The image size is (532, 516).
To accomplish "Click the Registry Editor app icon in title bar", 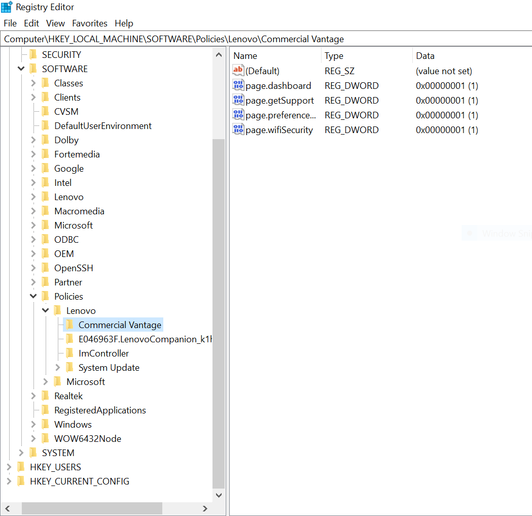I will [7, 7].
